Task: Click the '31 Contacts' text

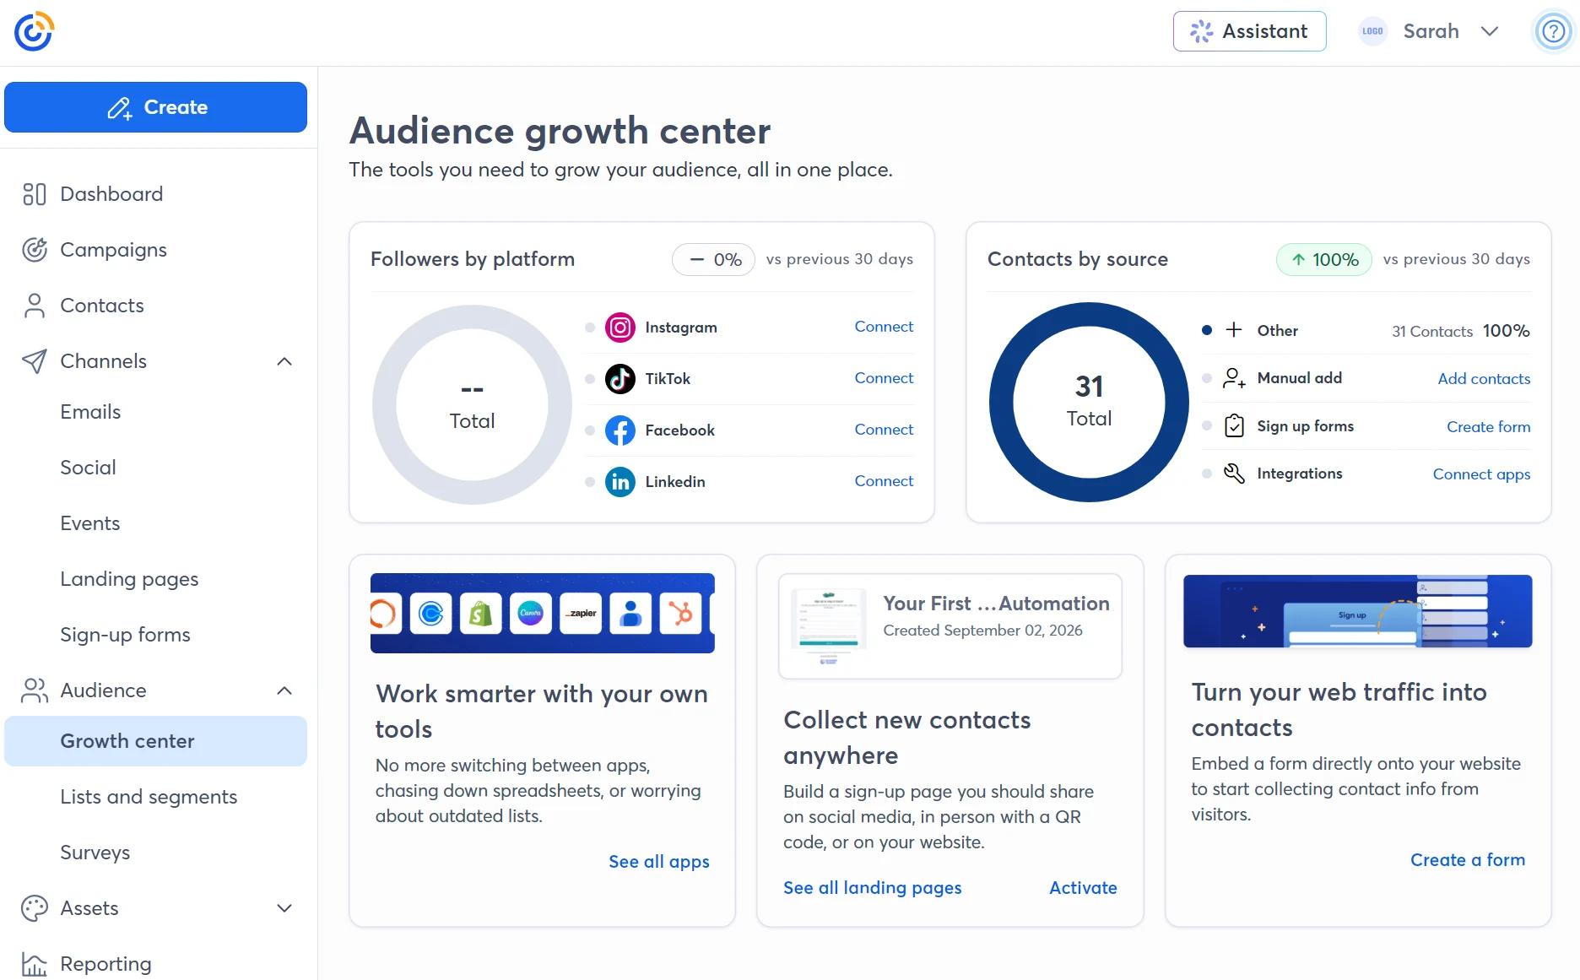Action: 1431,332
